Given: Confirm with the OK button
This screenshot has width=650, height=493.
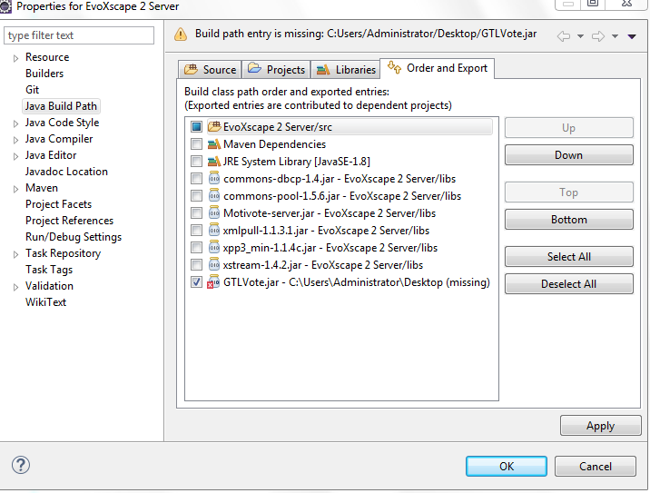Looking at the screenshot, I should coord(507,466).
